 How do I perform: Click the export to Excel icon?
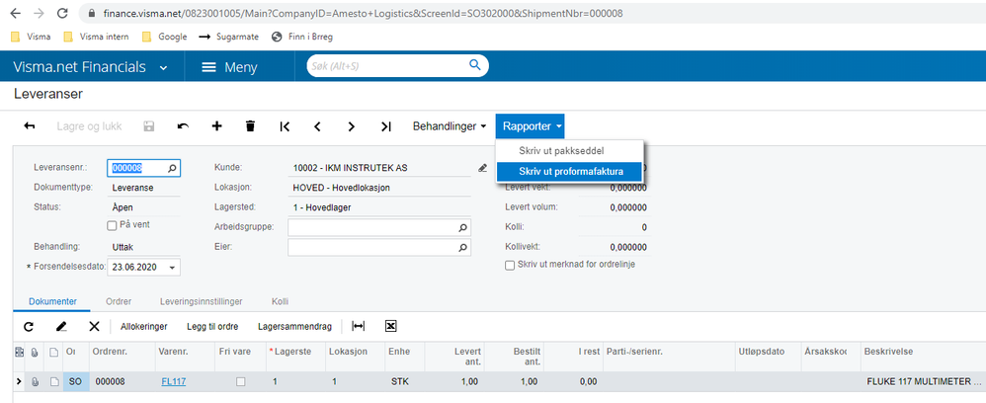(x=390, y=326)
